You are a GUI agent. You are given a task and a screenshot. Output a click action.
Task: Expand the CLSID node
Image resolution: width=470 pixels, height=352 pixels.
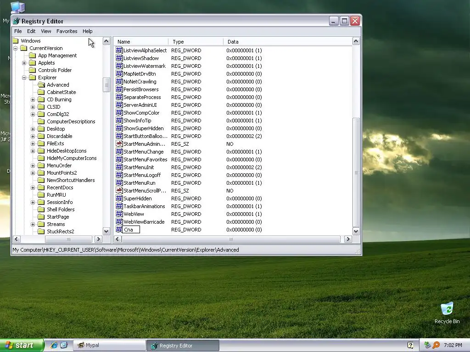coord(33,107)
